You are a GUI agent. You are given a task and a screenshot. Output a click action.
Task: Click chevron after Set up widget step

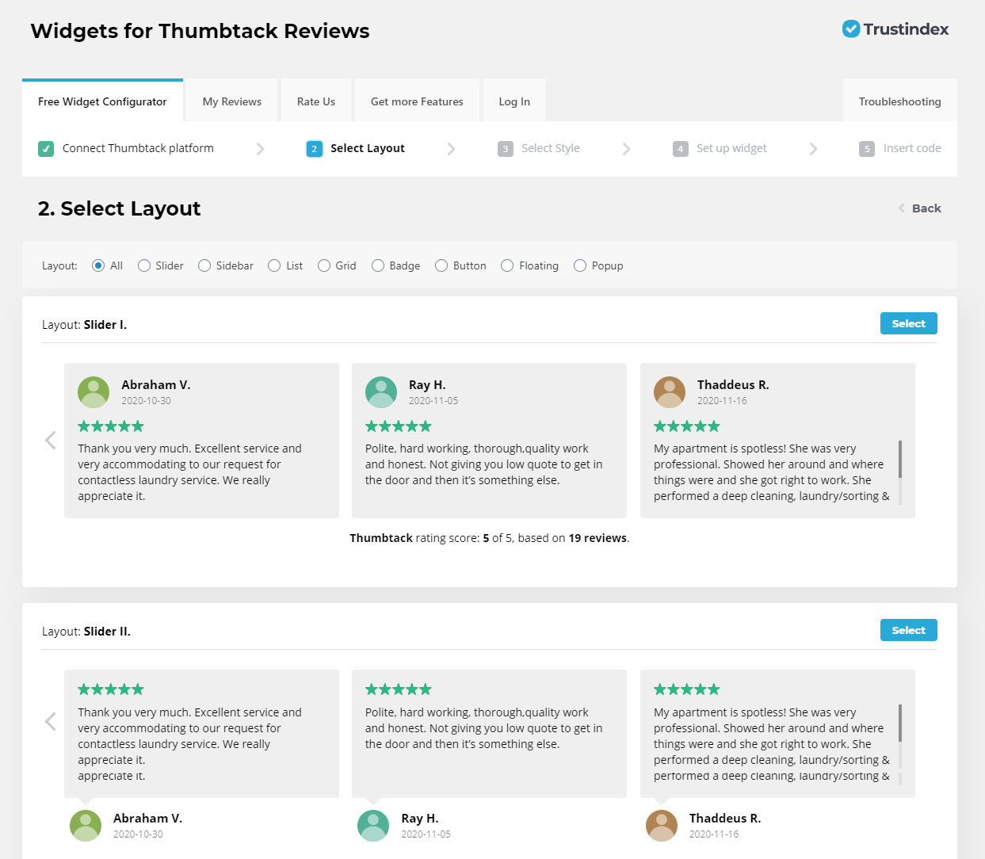(813, 149)
